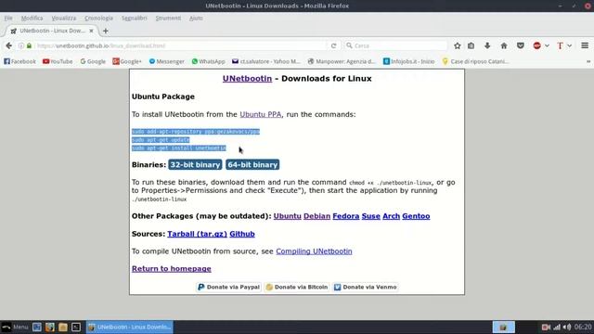Open the Ubuntu package link
Image resolution: width=594 pixels, height=334 pixels.
[x=287, y=216]
